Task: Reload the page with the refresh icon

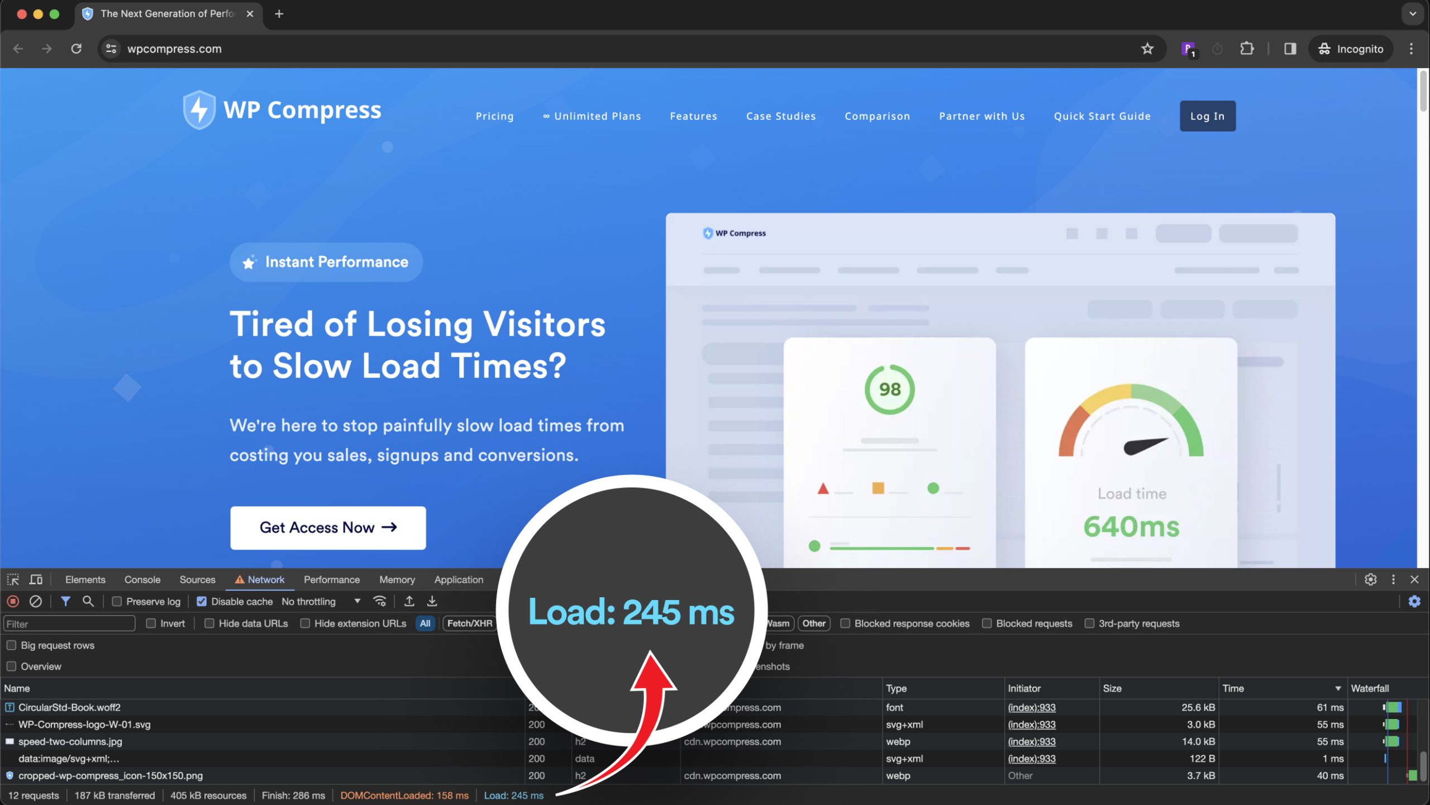Action: click(x=77, y=49)
